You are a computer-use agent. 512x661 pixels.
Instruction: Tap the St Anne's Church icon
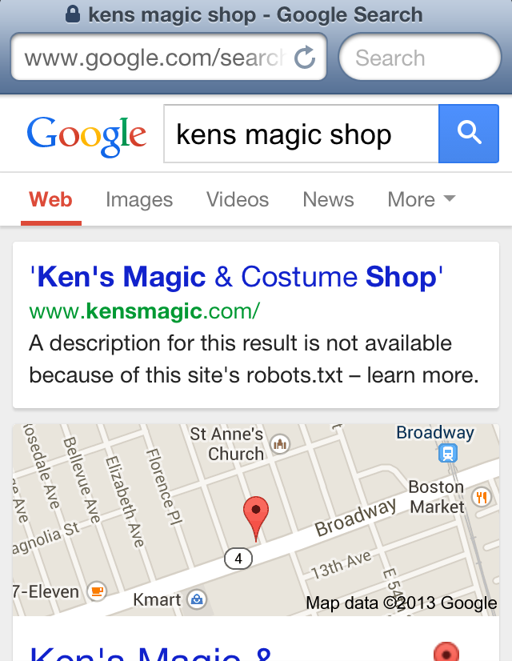point(280,443)
